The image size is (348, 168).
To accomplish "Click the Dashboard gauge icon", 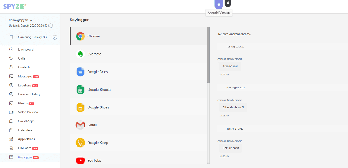I will point(11,50).
